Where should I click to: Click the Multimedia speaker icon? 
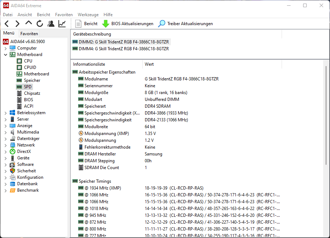13,132
